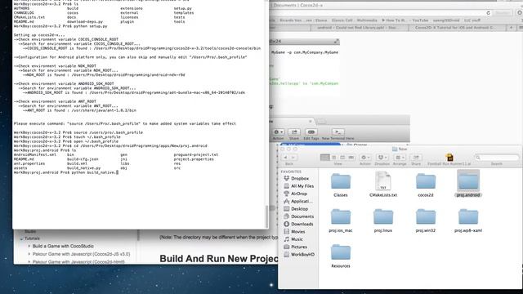Image resolution: width=523 pixels, height=294 pixels.
Task: Expand Build a Game with CocoStudio arrow
Action: pyautogui.click(x=29, y=247)
